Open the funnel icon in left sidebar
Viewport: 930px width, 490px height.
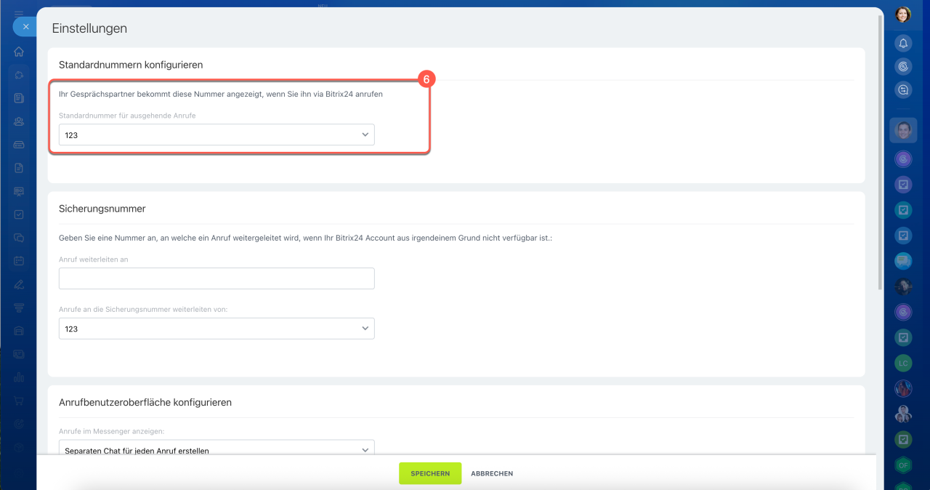click(19, 307)
